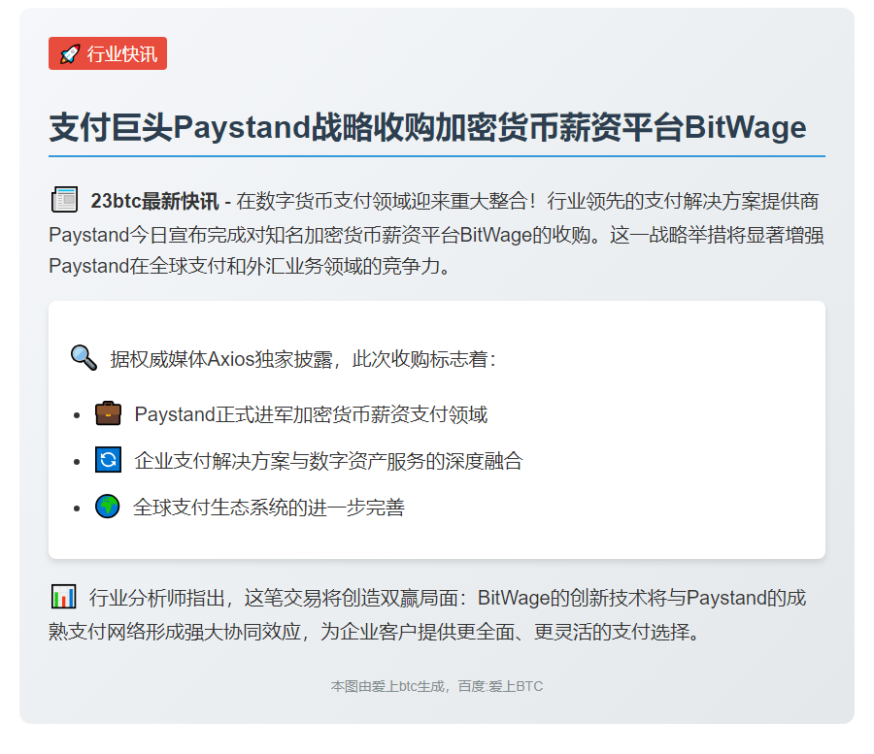Viewport: 874px width, 754px height.
Task: Click the line Paystand今日宣布完成对知名加密货币薪资平台BitWage的收购
Action: pyautogui.click(x=319, y=235)
